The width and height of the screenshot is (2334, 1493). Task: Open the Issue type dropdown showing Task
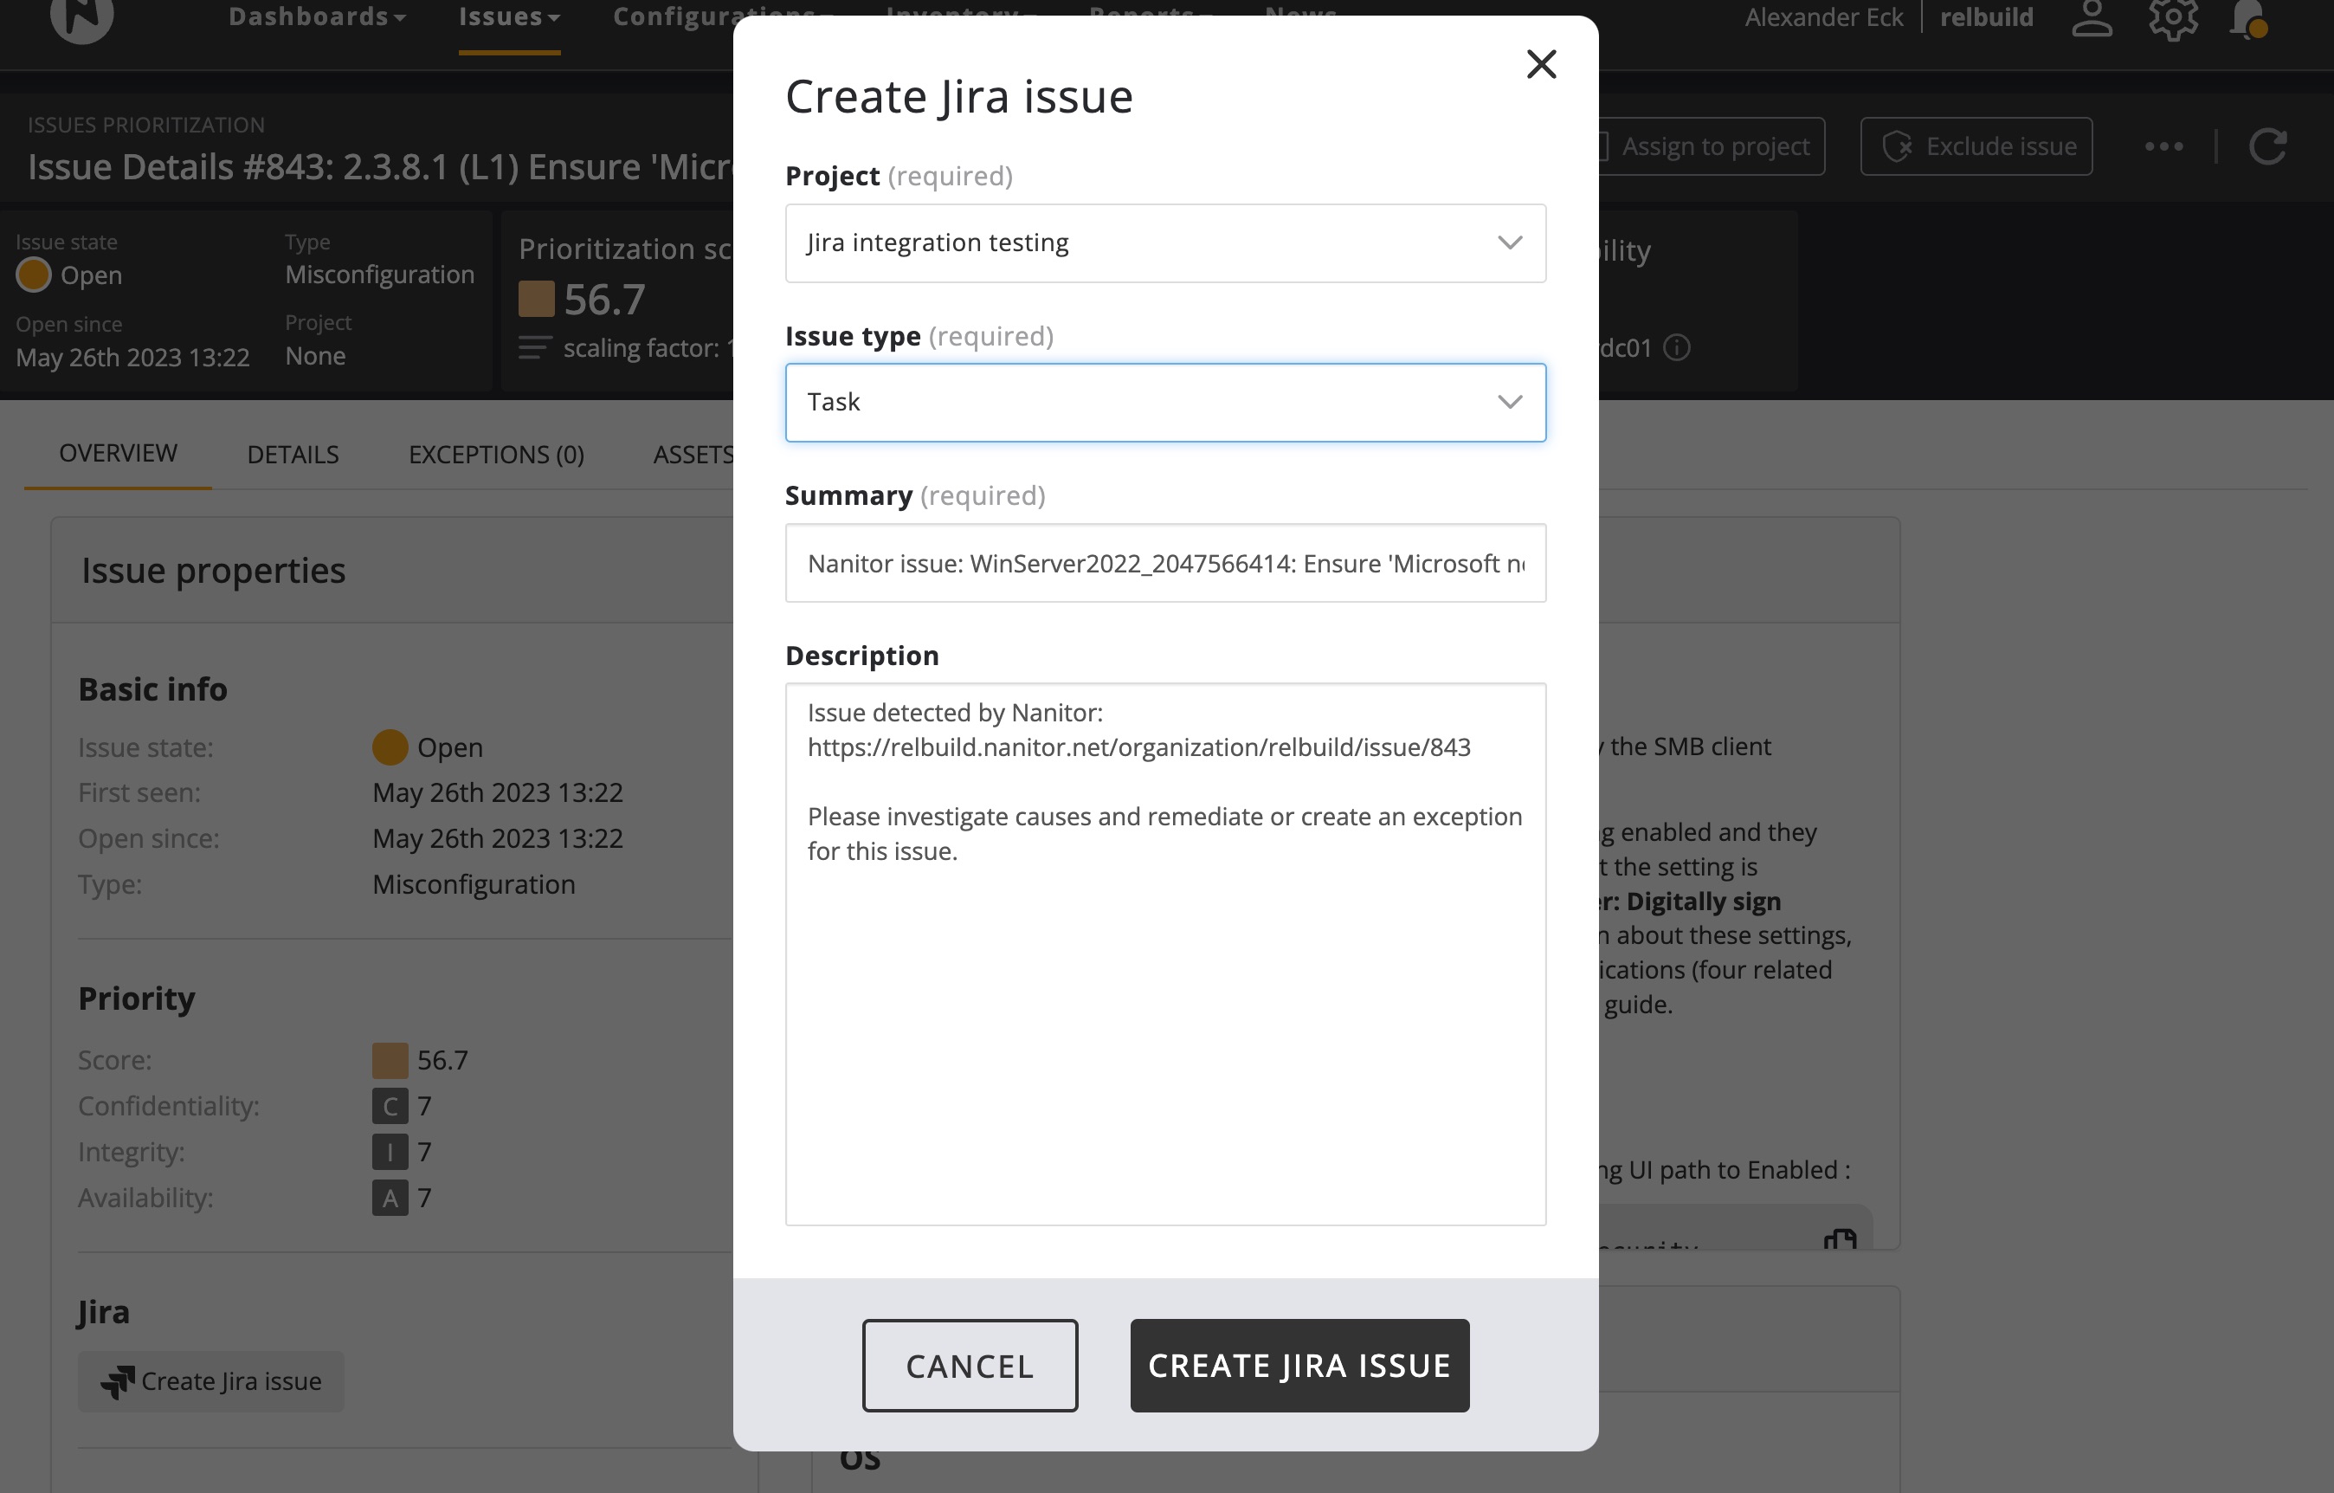1165,401
